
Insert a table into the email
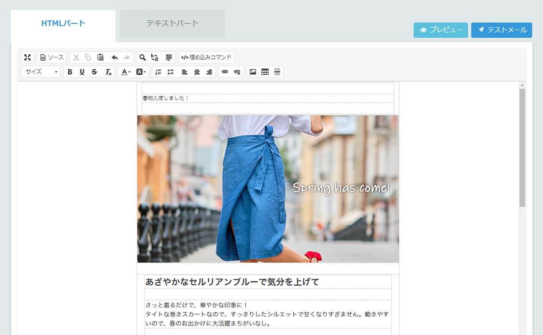(x=265, y=72)
